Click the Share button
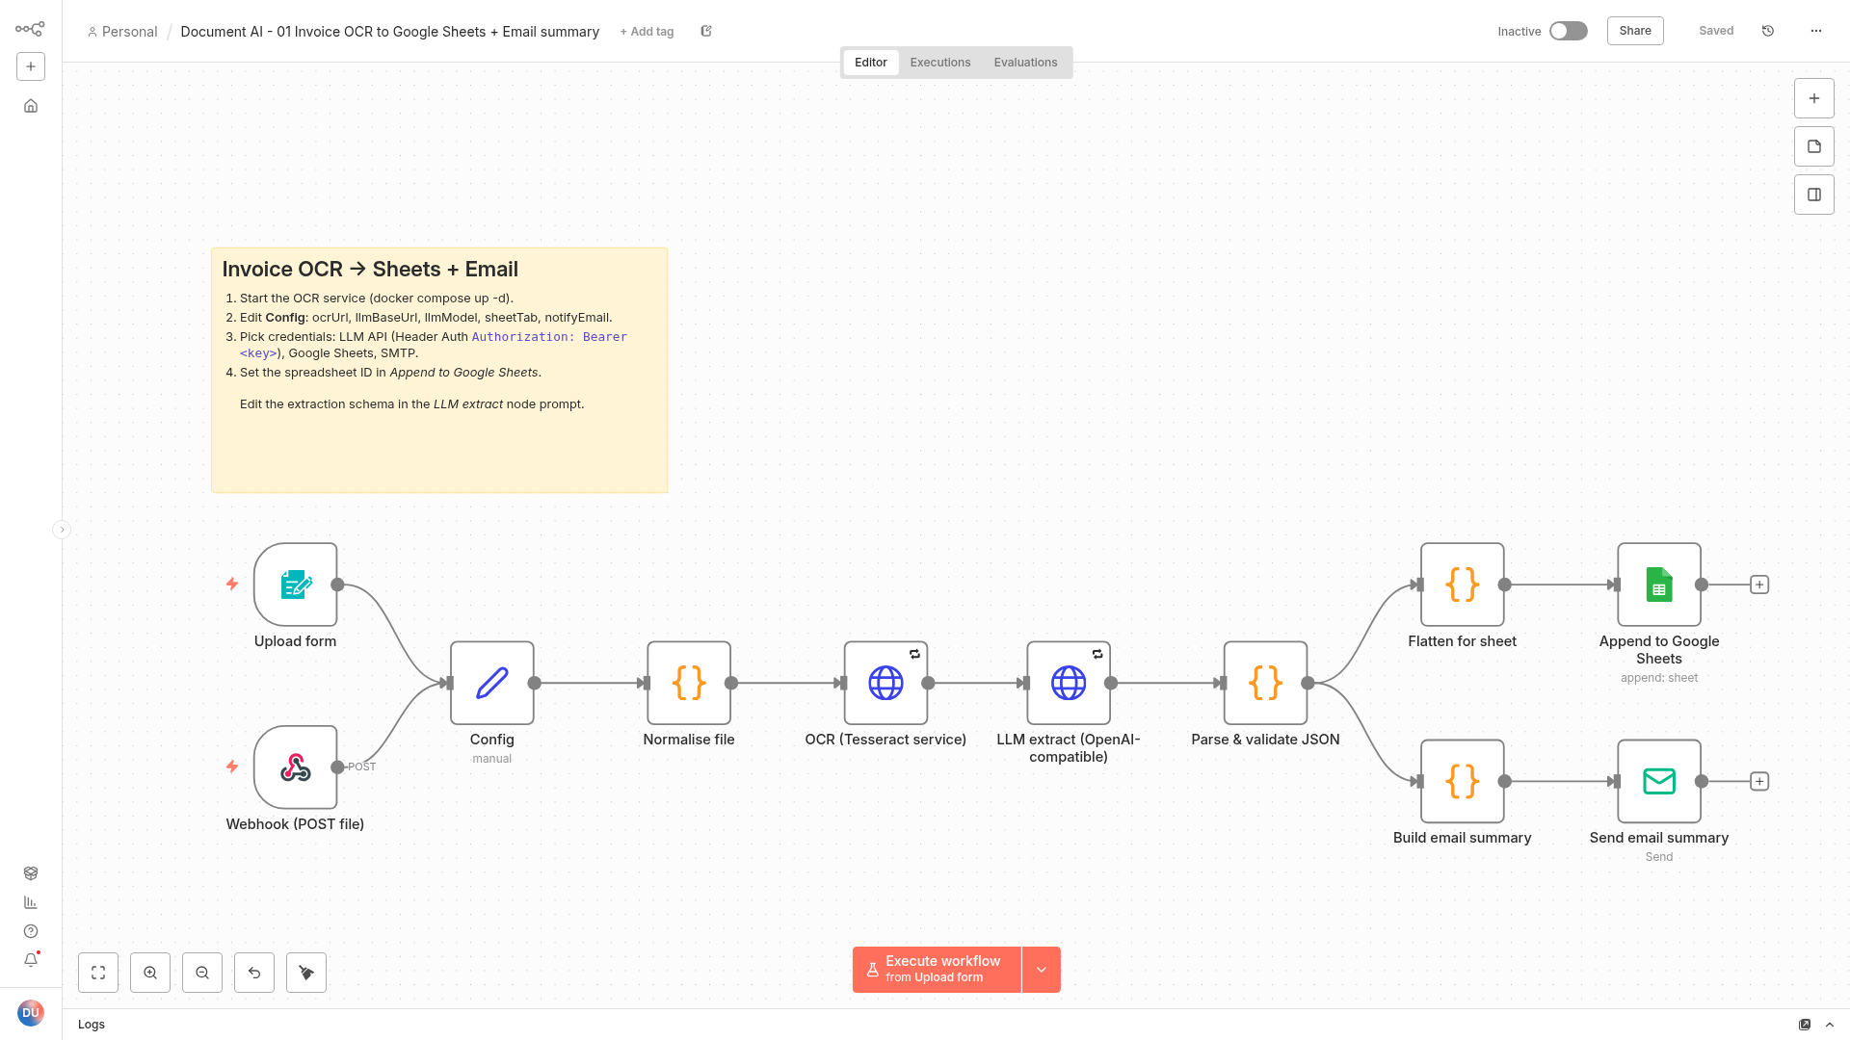 pos(1635,31)
